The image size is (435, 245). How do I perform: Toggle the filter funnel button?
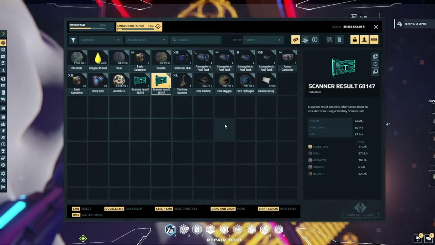73,40
